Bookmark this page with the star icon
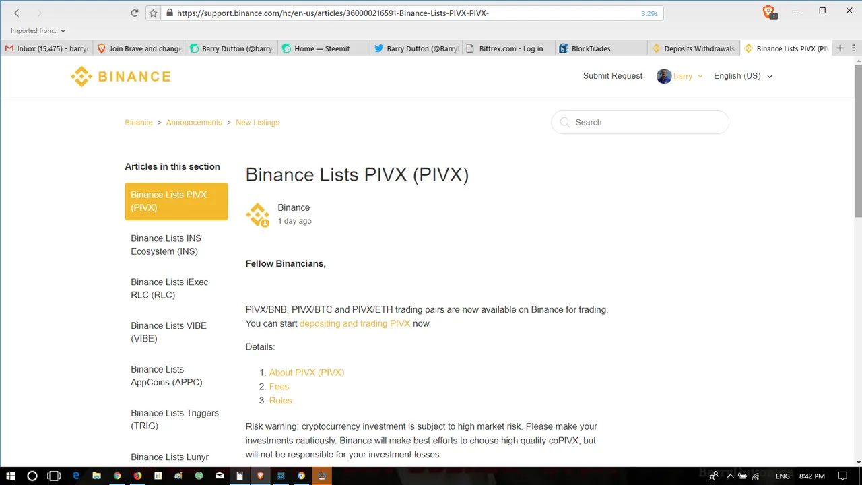The width and height of the screenshot is (862, 485). 153,13
